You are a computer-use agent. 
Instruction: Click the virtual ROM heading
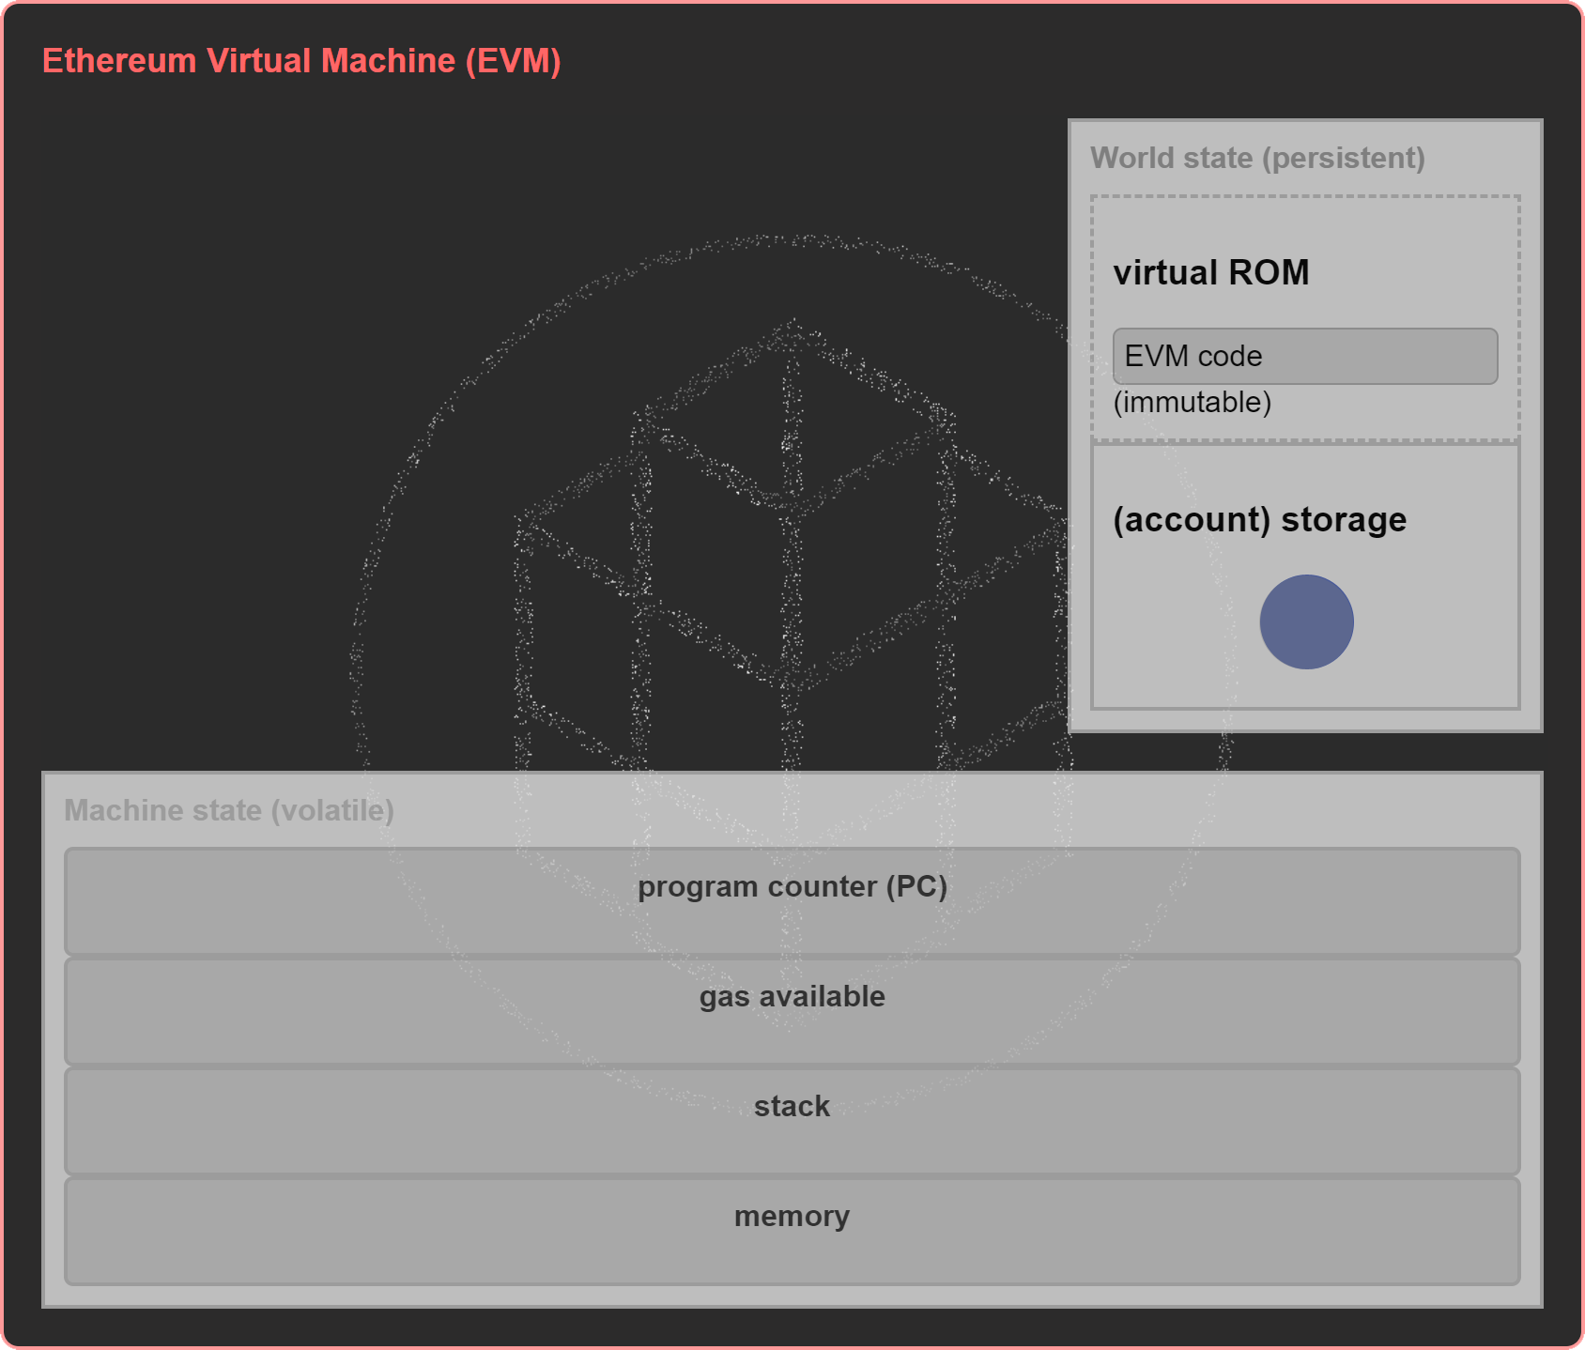1210,272
